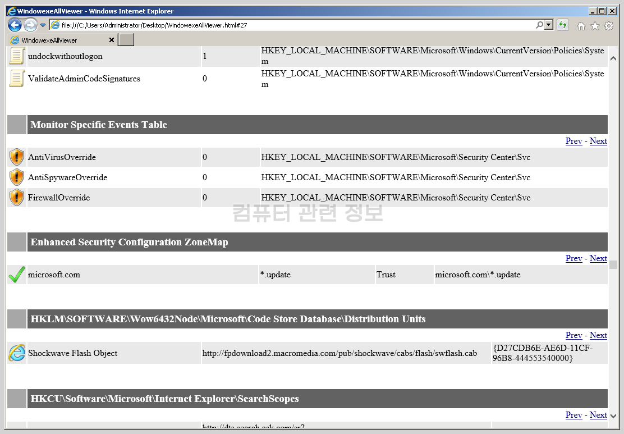The width and height of the screenshot is (624, 434).
Task: Click the Trust cell
Action: click(x=386, y=275)
